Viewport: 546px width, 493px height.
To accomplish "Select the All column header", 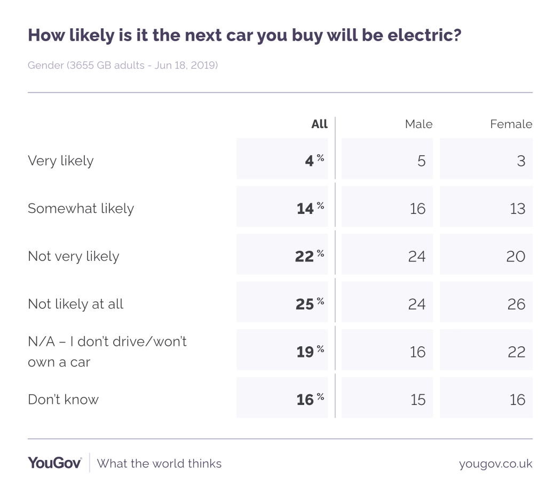I will [319, 124].
